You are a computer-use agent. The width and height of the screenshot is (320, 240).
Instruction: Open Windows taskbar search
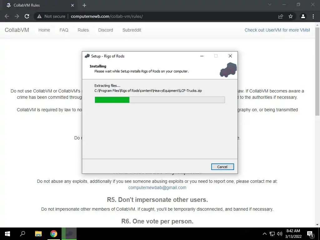pyautogui.click(x=22, y=234)
